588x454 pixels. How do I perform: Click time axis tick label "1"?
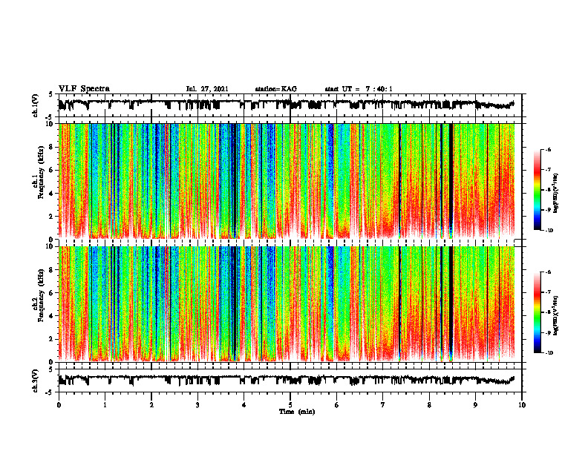pos(105,405)
